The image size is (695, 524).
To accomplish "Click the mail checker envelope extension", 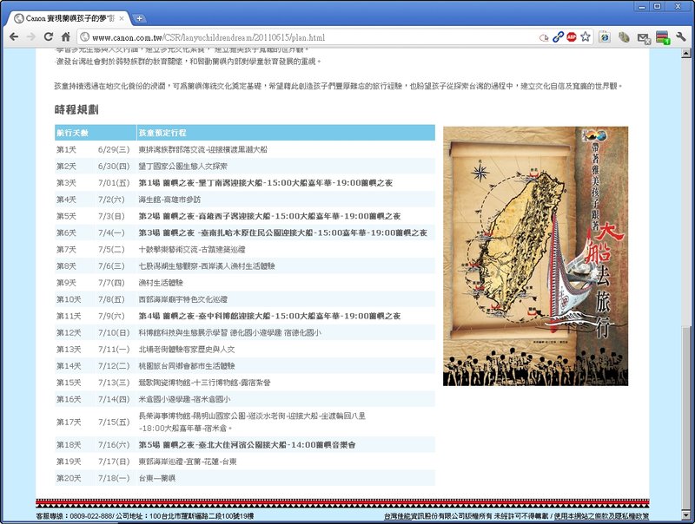I will pyautogui.click(x=644, y=38).
